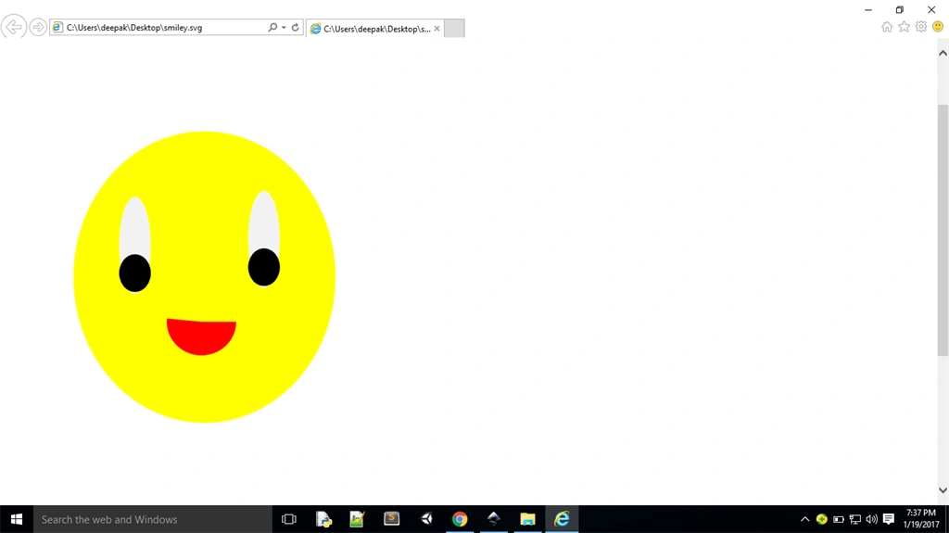
Task: Open a new blank tab
Action: 454,29
